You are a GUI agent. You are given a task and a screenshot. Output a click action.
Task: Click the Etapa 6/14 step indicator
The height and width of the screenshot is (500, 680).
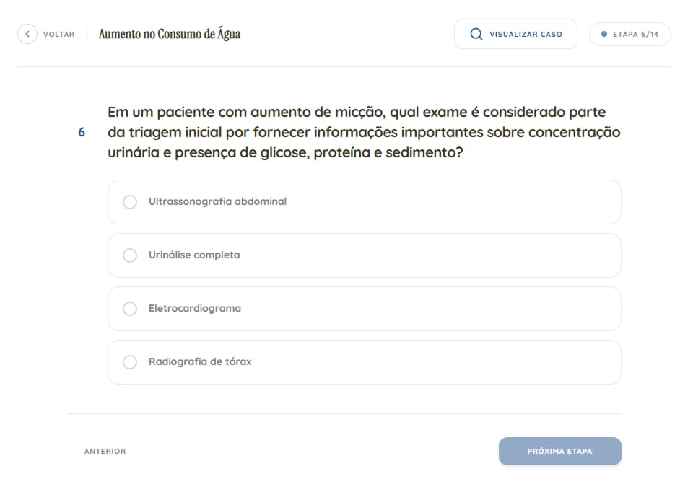click(x=629, y=34)
